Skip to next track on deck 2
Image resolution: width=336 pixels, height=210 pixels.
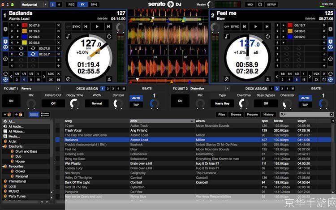[267, 26]
